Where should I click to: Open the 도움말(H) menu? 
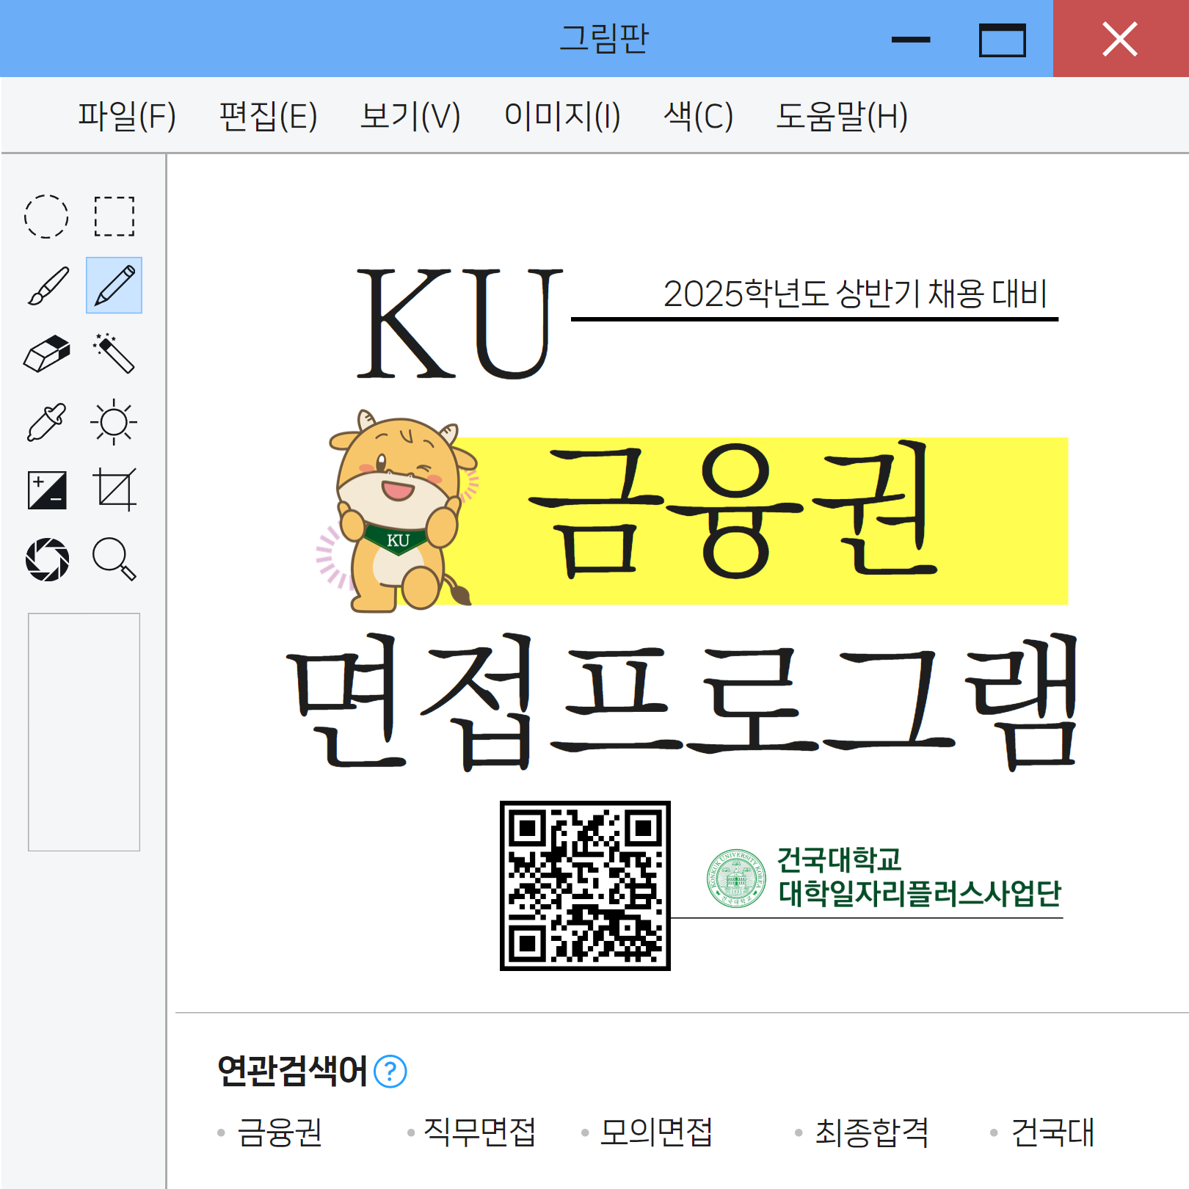[842, 116]
